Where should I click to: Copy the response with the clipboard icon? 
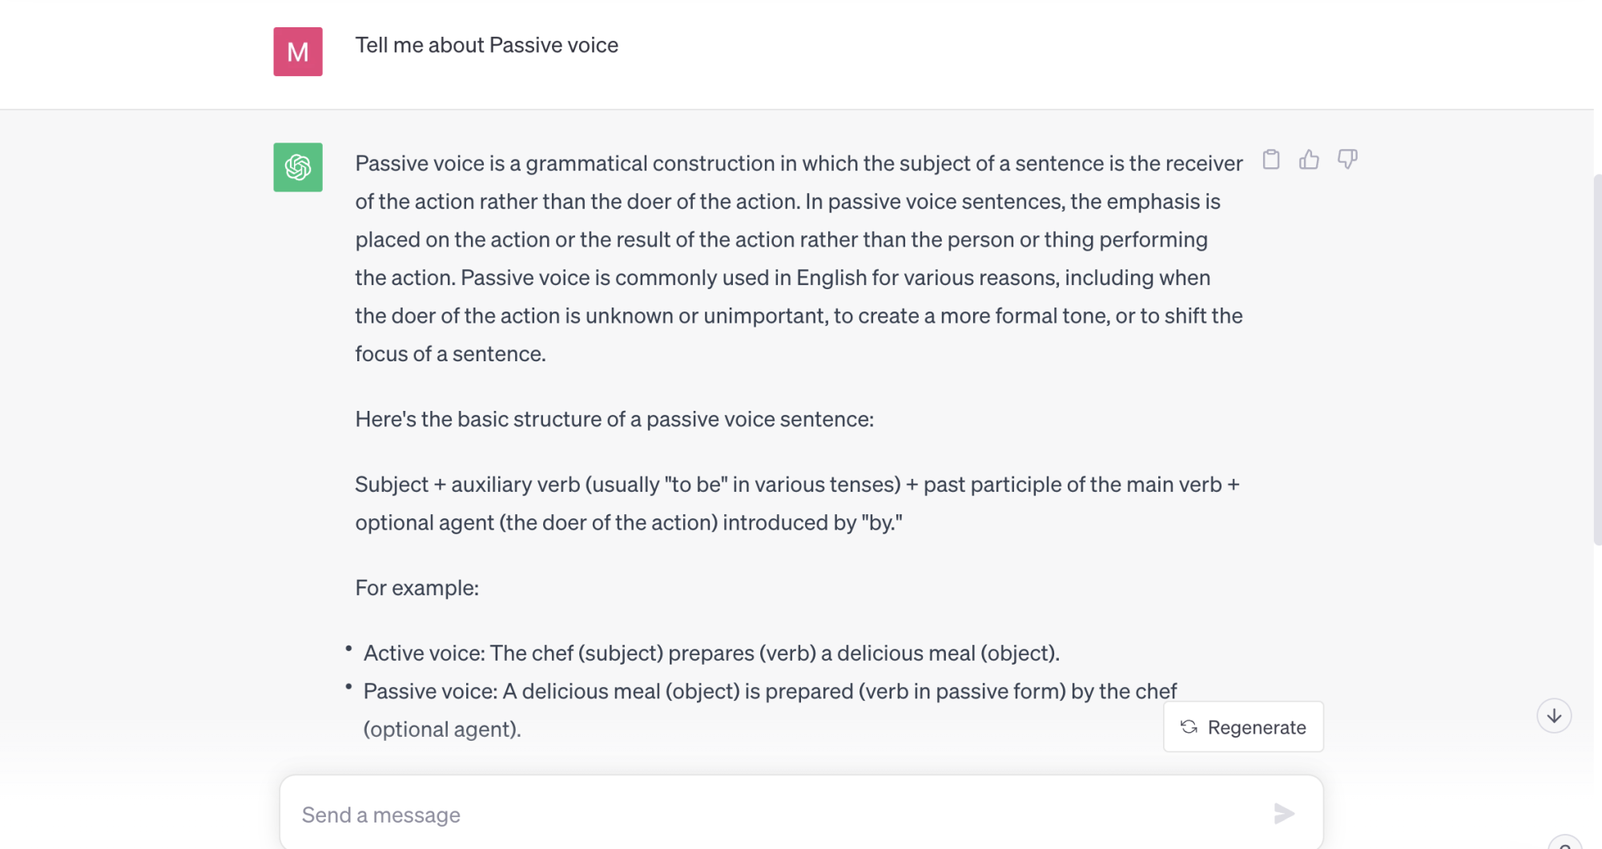(x=1271, y=159)
